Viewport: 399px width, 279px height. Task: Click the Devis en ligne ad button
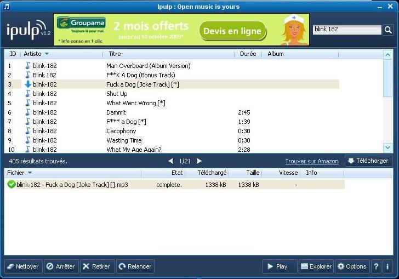[232, 31]
